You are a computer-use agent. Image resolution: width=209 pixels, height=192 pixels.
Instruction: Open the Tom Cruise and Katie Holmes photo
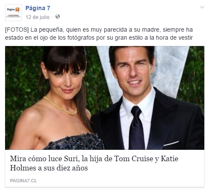(105, 98)
